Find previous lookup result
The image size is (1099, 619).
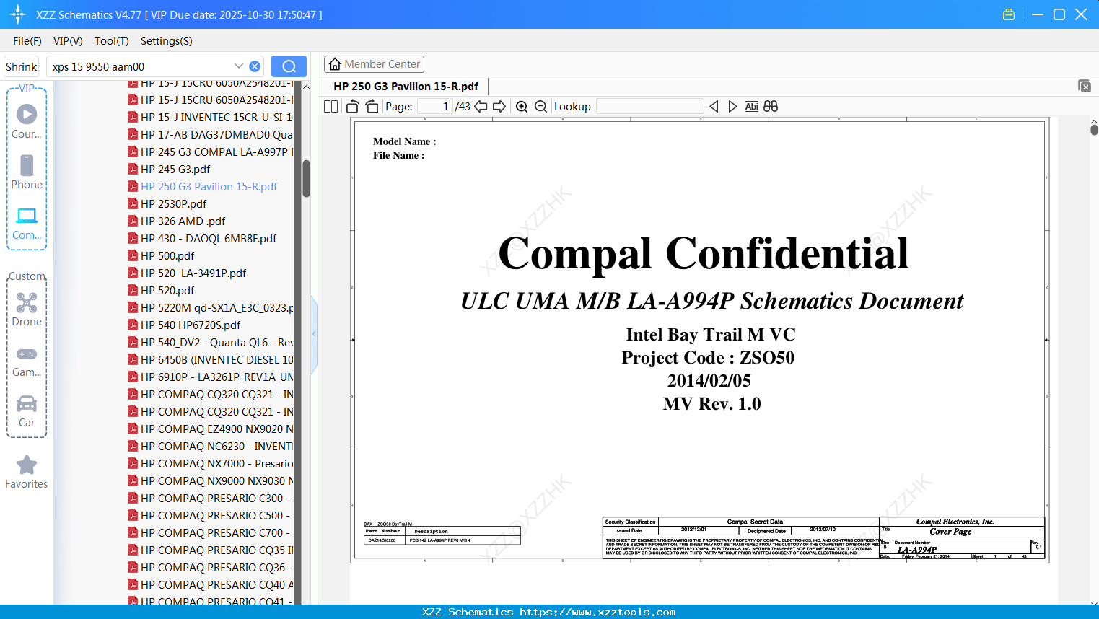tap(714, 106)
